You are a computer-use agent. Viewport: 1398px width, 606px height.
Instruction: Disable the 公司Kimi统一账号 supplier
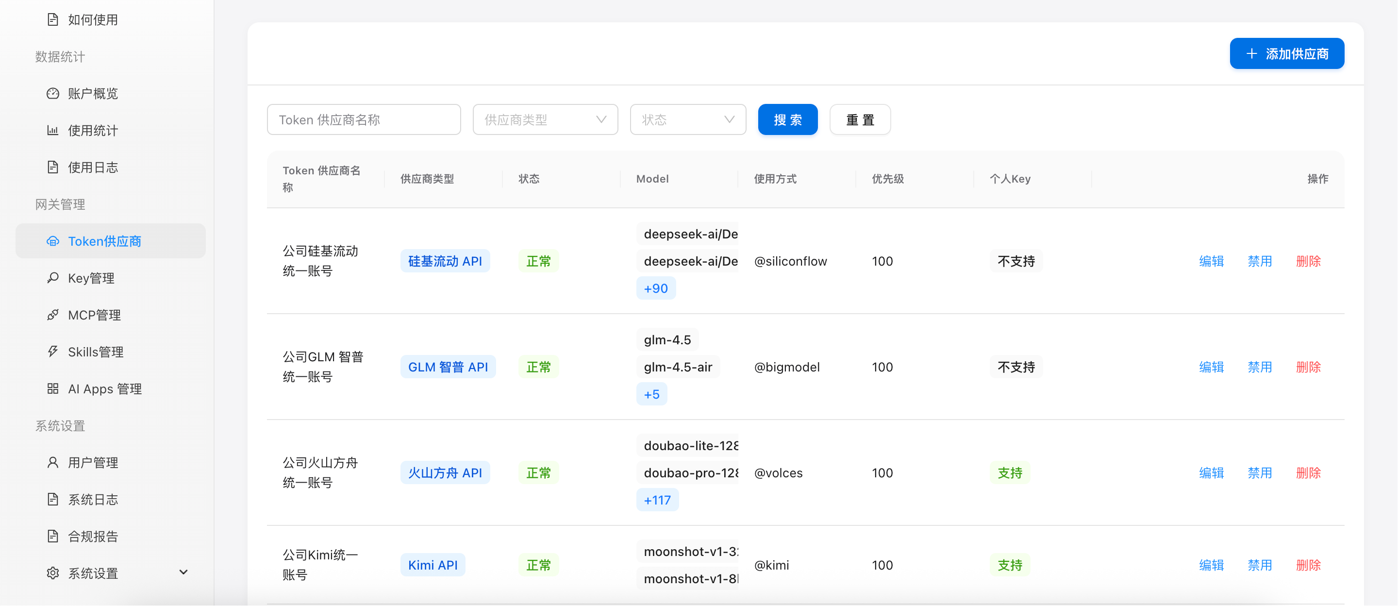(x=1260, y=566)
